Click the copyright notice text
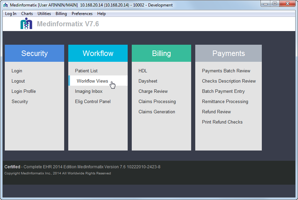 58,173
